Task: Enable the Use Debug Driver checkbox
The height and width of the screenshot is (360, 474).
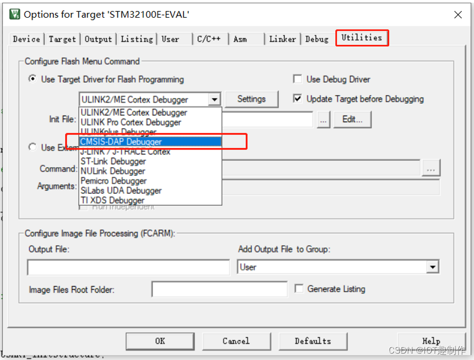Action: coord(298,79)
